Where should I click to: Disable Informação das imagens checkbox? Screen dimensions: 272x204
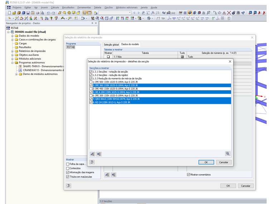pyautogui.click(x=68, y=173)
